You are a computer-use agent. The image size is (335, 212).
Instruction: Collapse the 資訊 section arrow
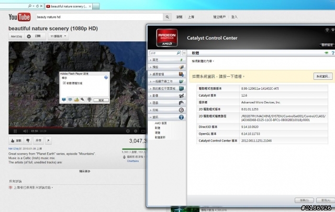(x=150, y=117)
